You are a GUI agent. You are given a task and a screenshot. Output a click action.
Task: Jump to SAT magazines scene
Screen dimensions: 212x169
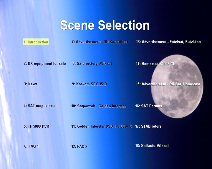[x=39, y=106]
